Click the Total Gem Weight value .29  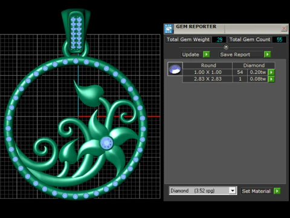tap(219, 39)
